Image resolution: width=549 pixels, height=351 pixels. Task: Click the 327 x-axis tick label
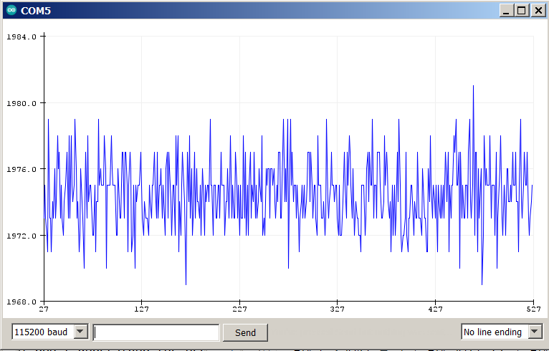pos(337,309)
